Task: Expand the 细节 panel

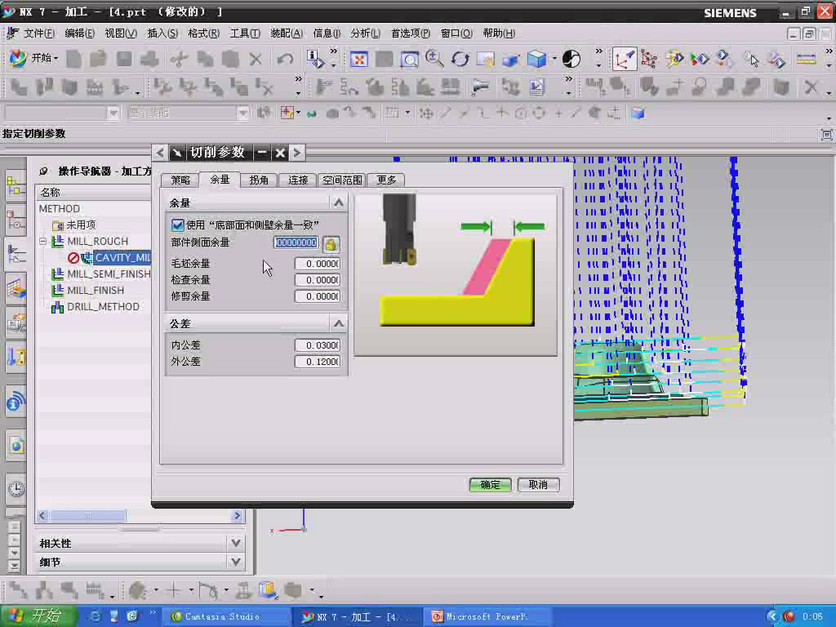Action: click(236, 562)
